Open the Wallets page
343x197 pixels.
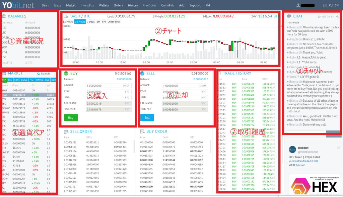pyautogui.click(x=104, y=5)
